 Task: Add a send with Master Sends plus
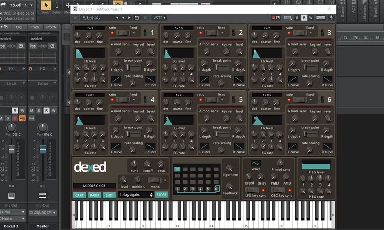click(55, 83)
